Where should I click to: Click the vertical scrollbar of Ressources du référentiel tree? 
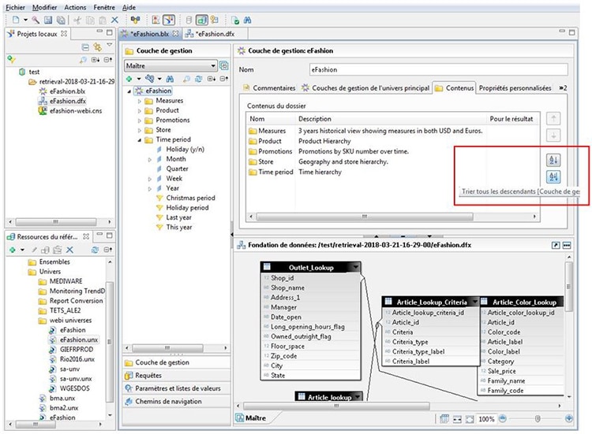pos(110,341)
